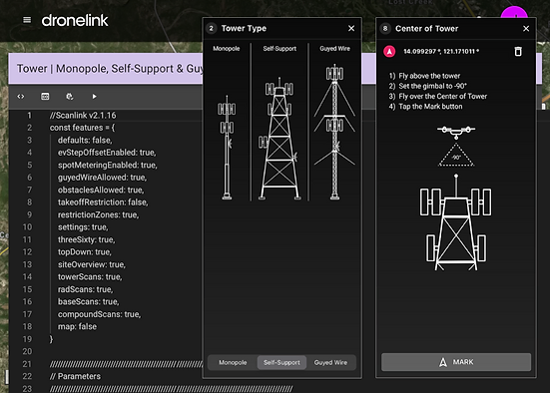Click the Self-Support tower illustration

point(279,139)
